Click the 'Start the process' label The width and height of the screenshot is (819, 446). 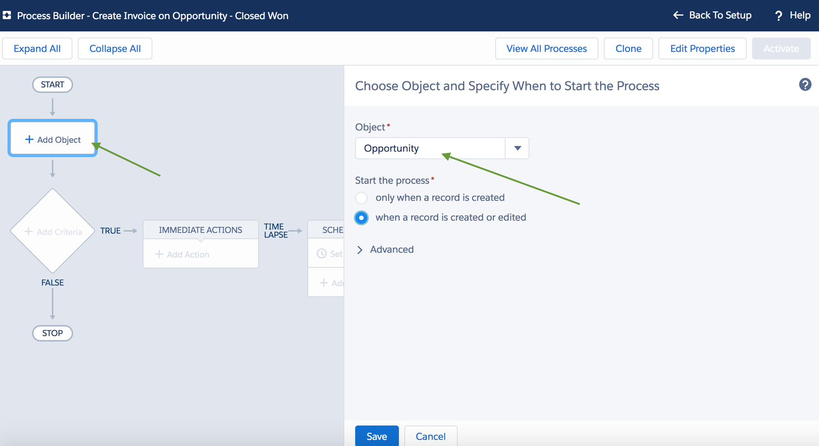coord(392,181)
